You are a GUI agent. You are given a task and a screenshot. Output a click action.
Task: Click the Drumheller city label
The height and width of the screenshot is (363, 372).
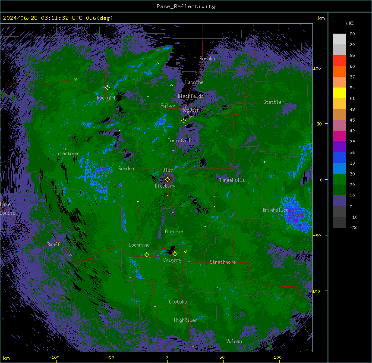coord(275,210)
